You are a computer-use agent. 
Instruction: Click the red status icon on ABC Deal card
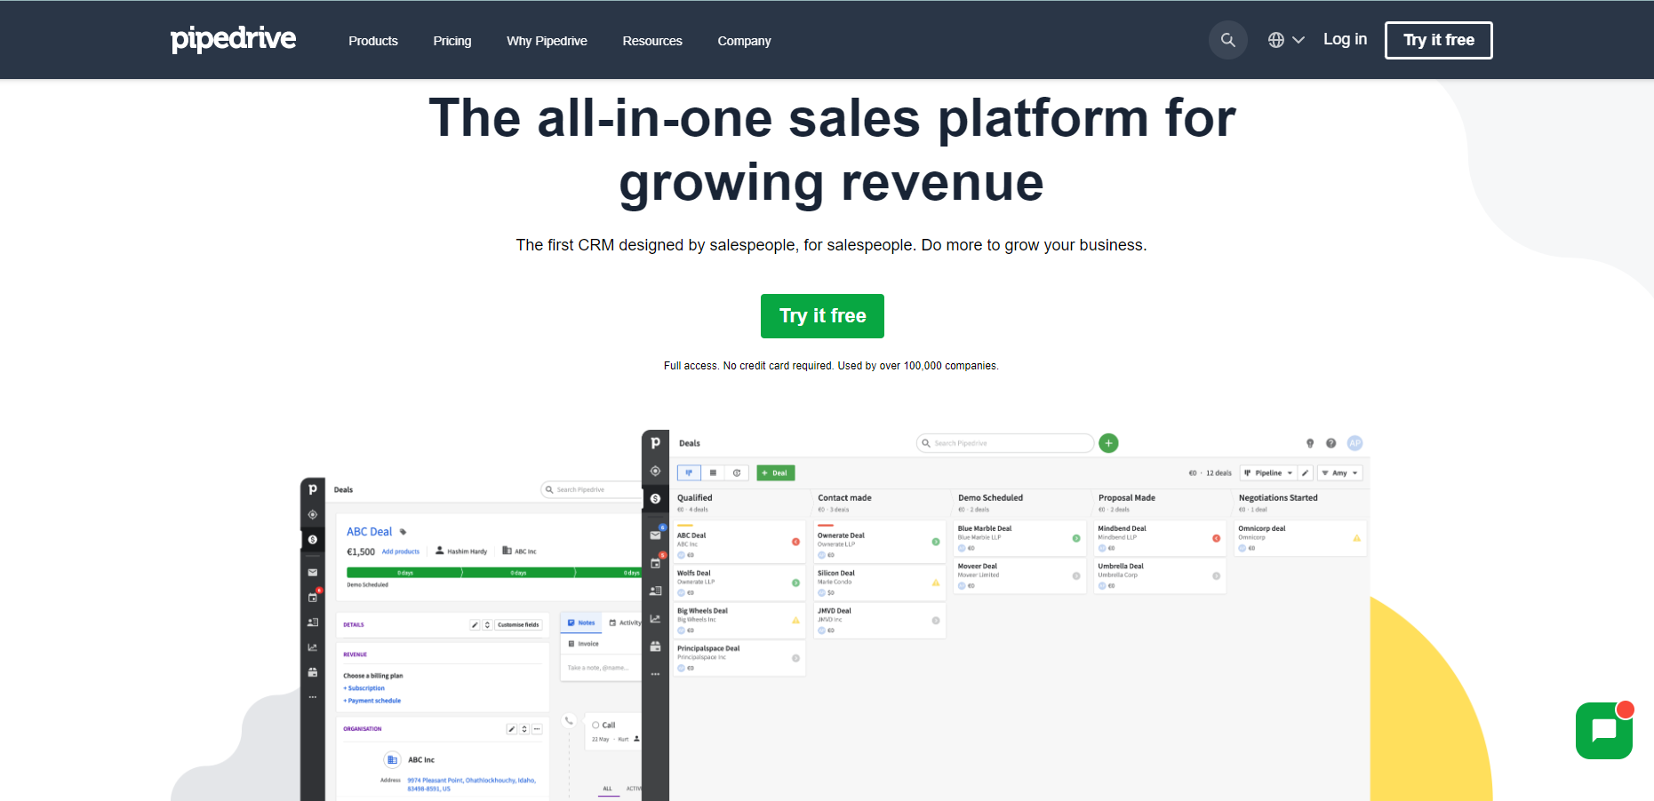[x=795, y=542]
